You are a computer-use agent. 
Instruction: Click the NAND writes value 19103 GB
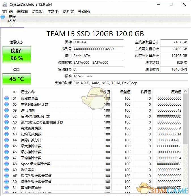[x=174, y=56]
